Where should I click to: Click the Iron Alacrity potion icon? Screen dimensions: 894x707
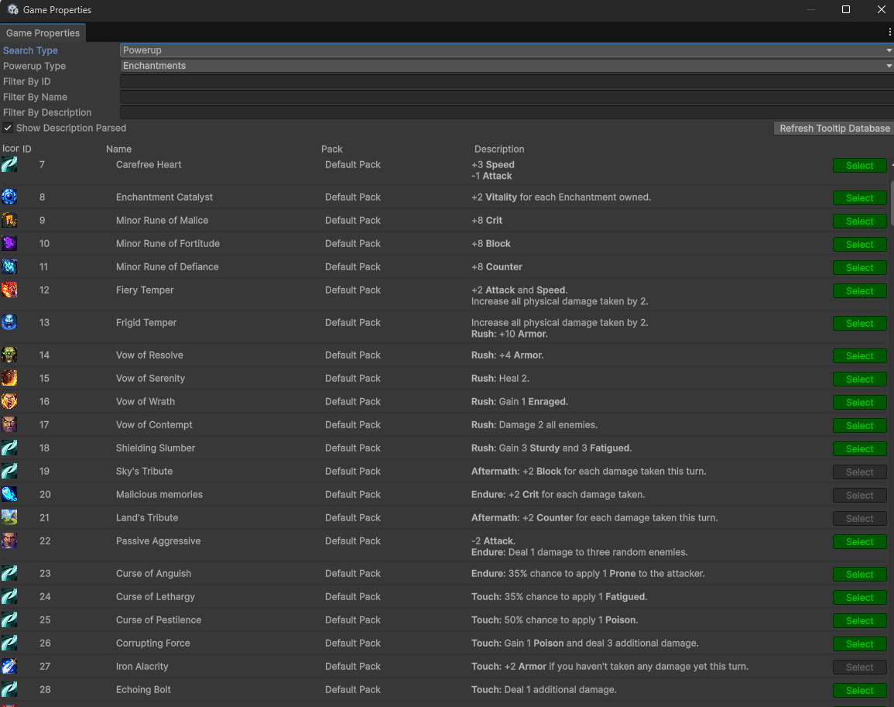tap(10, 666)
